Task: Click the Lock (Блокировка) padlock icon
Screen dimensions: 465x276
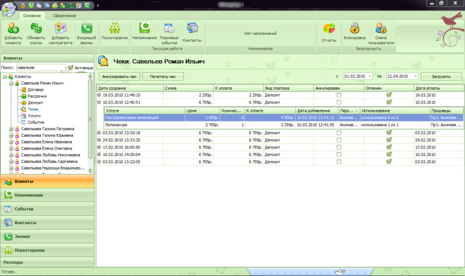Action: pos(354,28)
